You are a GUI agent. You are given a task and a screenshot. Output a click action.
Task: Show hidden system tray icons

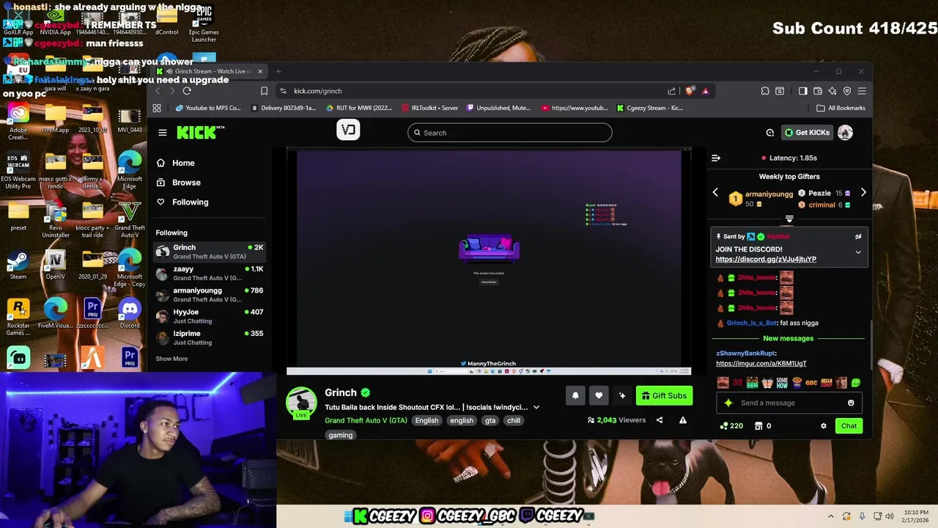831,516
